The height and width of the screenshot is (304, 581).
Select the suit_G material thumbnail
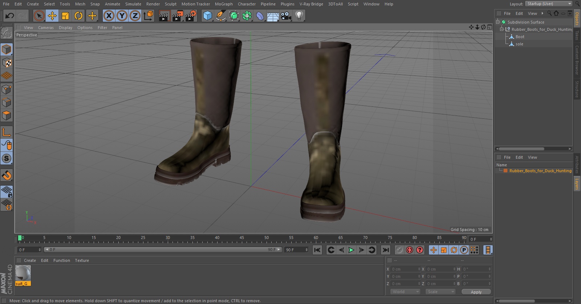(x=23, y=273)
